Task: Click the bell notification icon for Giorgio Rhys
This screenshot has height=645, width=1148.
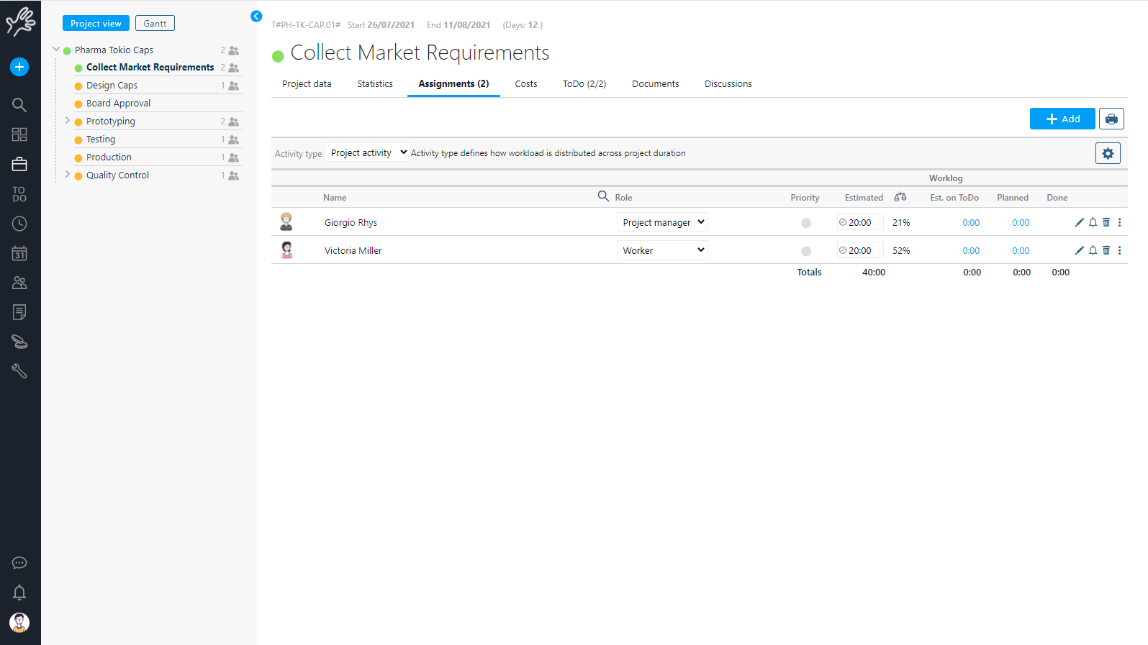Action: (1093, 222)
